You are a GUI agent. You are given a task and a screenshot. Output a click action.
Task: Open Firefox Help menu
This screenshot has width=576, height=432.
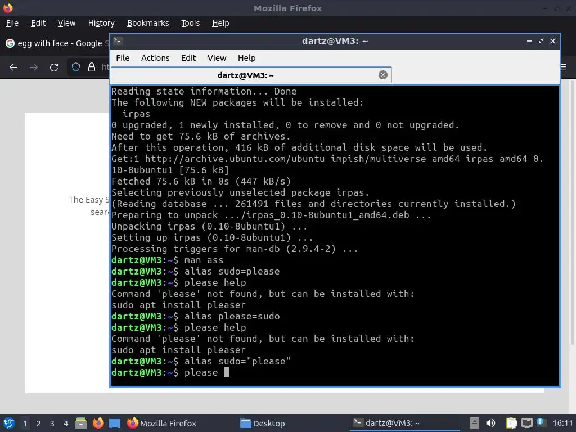coord(220,23)
